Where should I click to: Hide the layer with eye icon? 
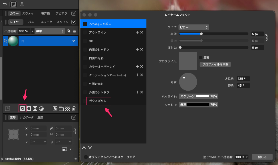[74, 41]
